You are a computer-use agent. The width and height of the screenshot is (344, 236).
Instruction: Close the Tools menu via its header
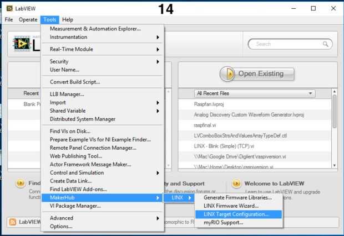coord(50,20)
